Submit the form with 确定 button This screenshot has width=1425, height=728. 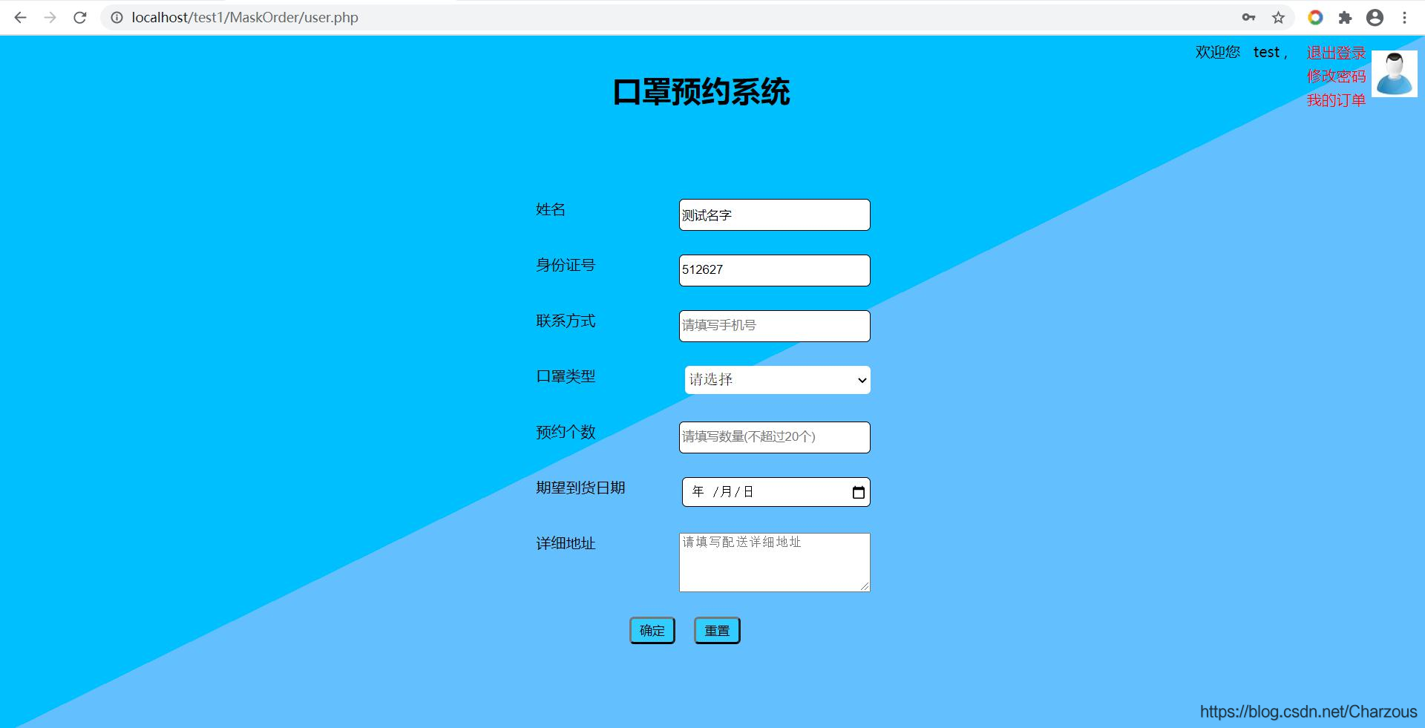(x=652, y=631)
